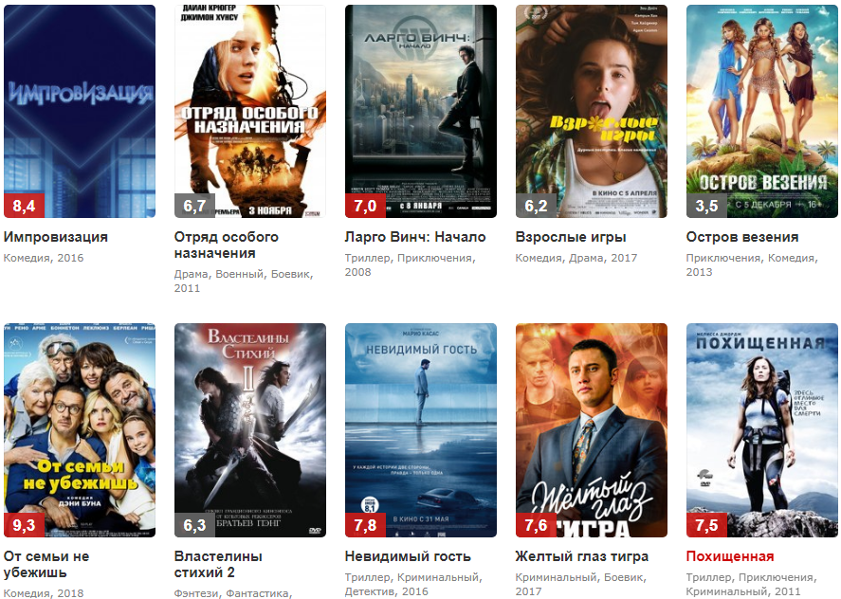Click the Желтый глаз тигра title
Screen dimensions: 841x599
click(582, 556)
